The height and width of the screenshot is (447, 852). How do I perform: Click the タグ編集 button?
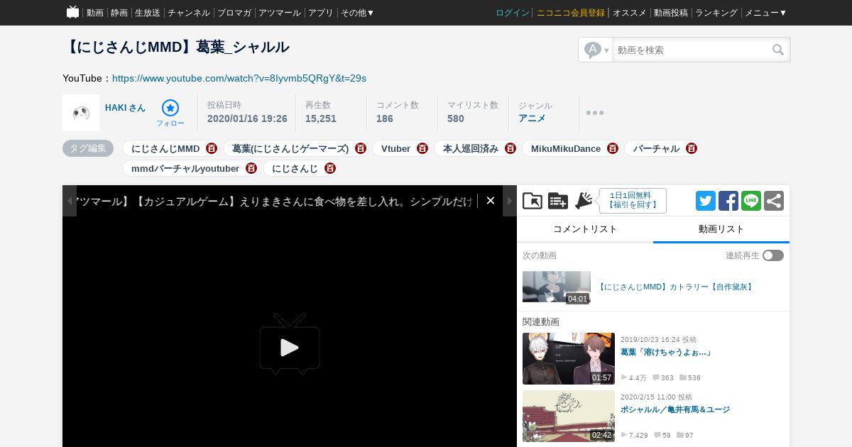tap(88, 148)
